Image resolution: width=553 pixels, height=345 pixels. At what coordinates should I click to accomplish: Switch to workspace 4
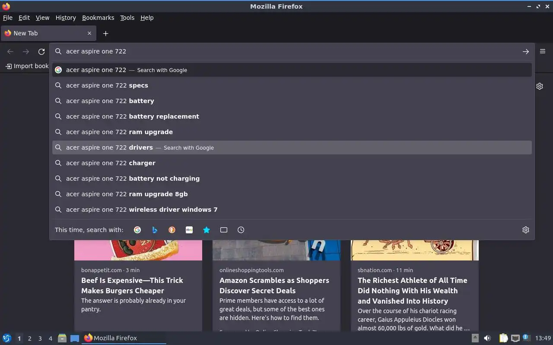pyautogui.click(x=50, y=339)
